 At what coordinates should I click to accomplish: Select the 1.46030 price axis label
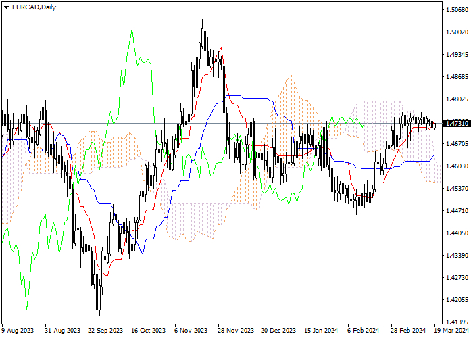click(457, 166)
